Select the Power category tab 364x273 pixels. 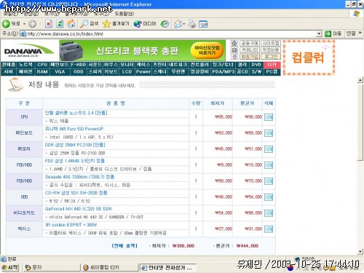click(143, 72)
